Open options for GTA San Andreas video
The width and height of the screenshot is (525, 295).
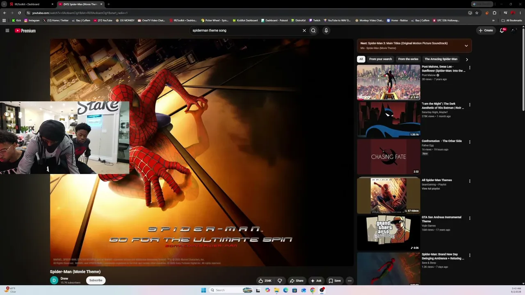470,218
